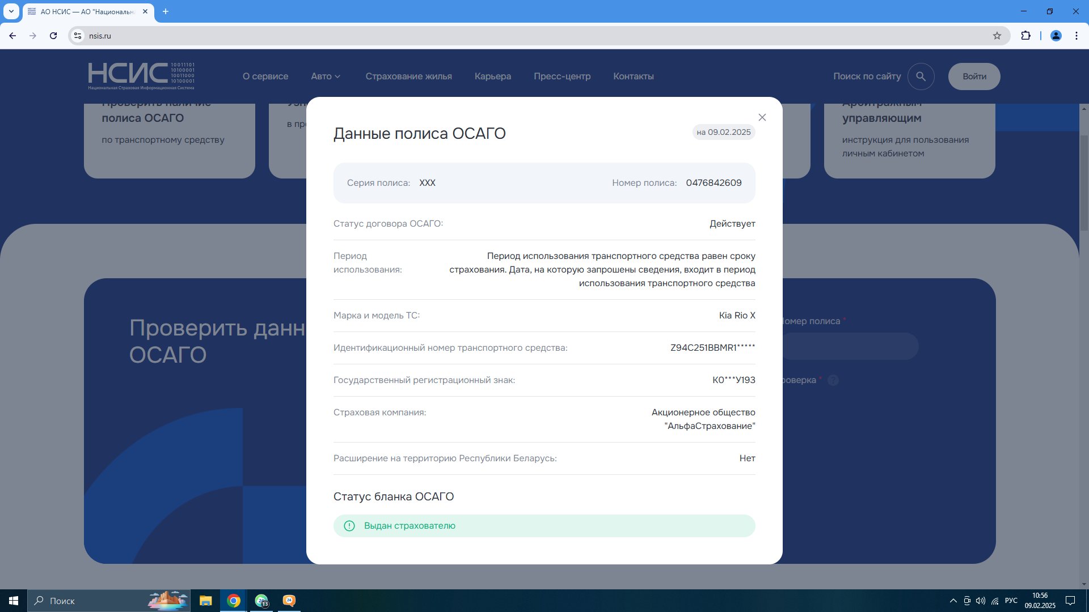Viewport: 1089px width, 612px height.
Task: Open site information icon in address bar
Action: [78, 36]
